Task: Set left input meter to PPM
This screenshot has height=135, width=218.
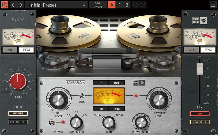Action: tap(26, 50)
